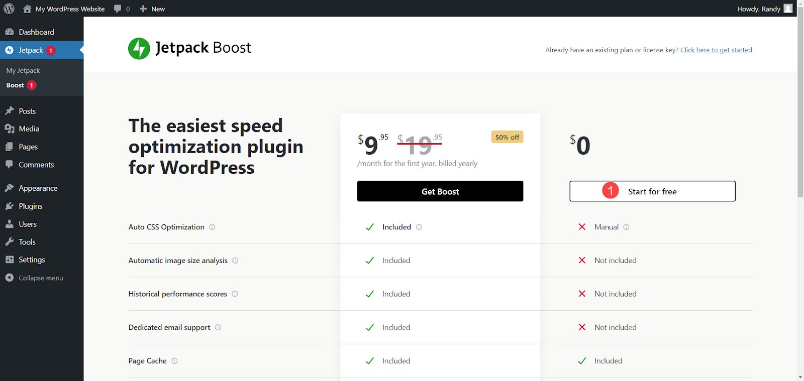Click the Jetpack lightning icon in sidebar
The image size is (804, 381).
(10, 50)
